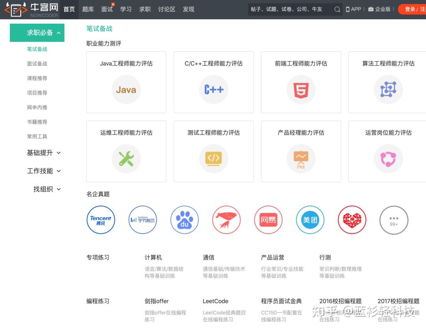Expand the 基础提升 section
Screen dimensions: 426x329
click(x=43, y=153)
